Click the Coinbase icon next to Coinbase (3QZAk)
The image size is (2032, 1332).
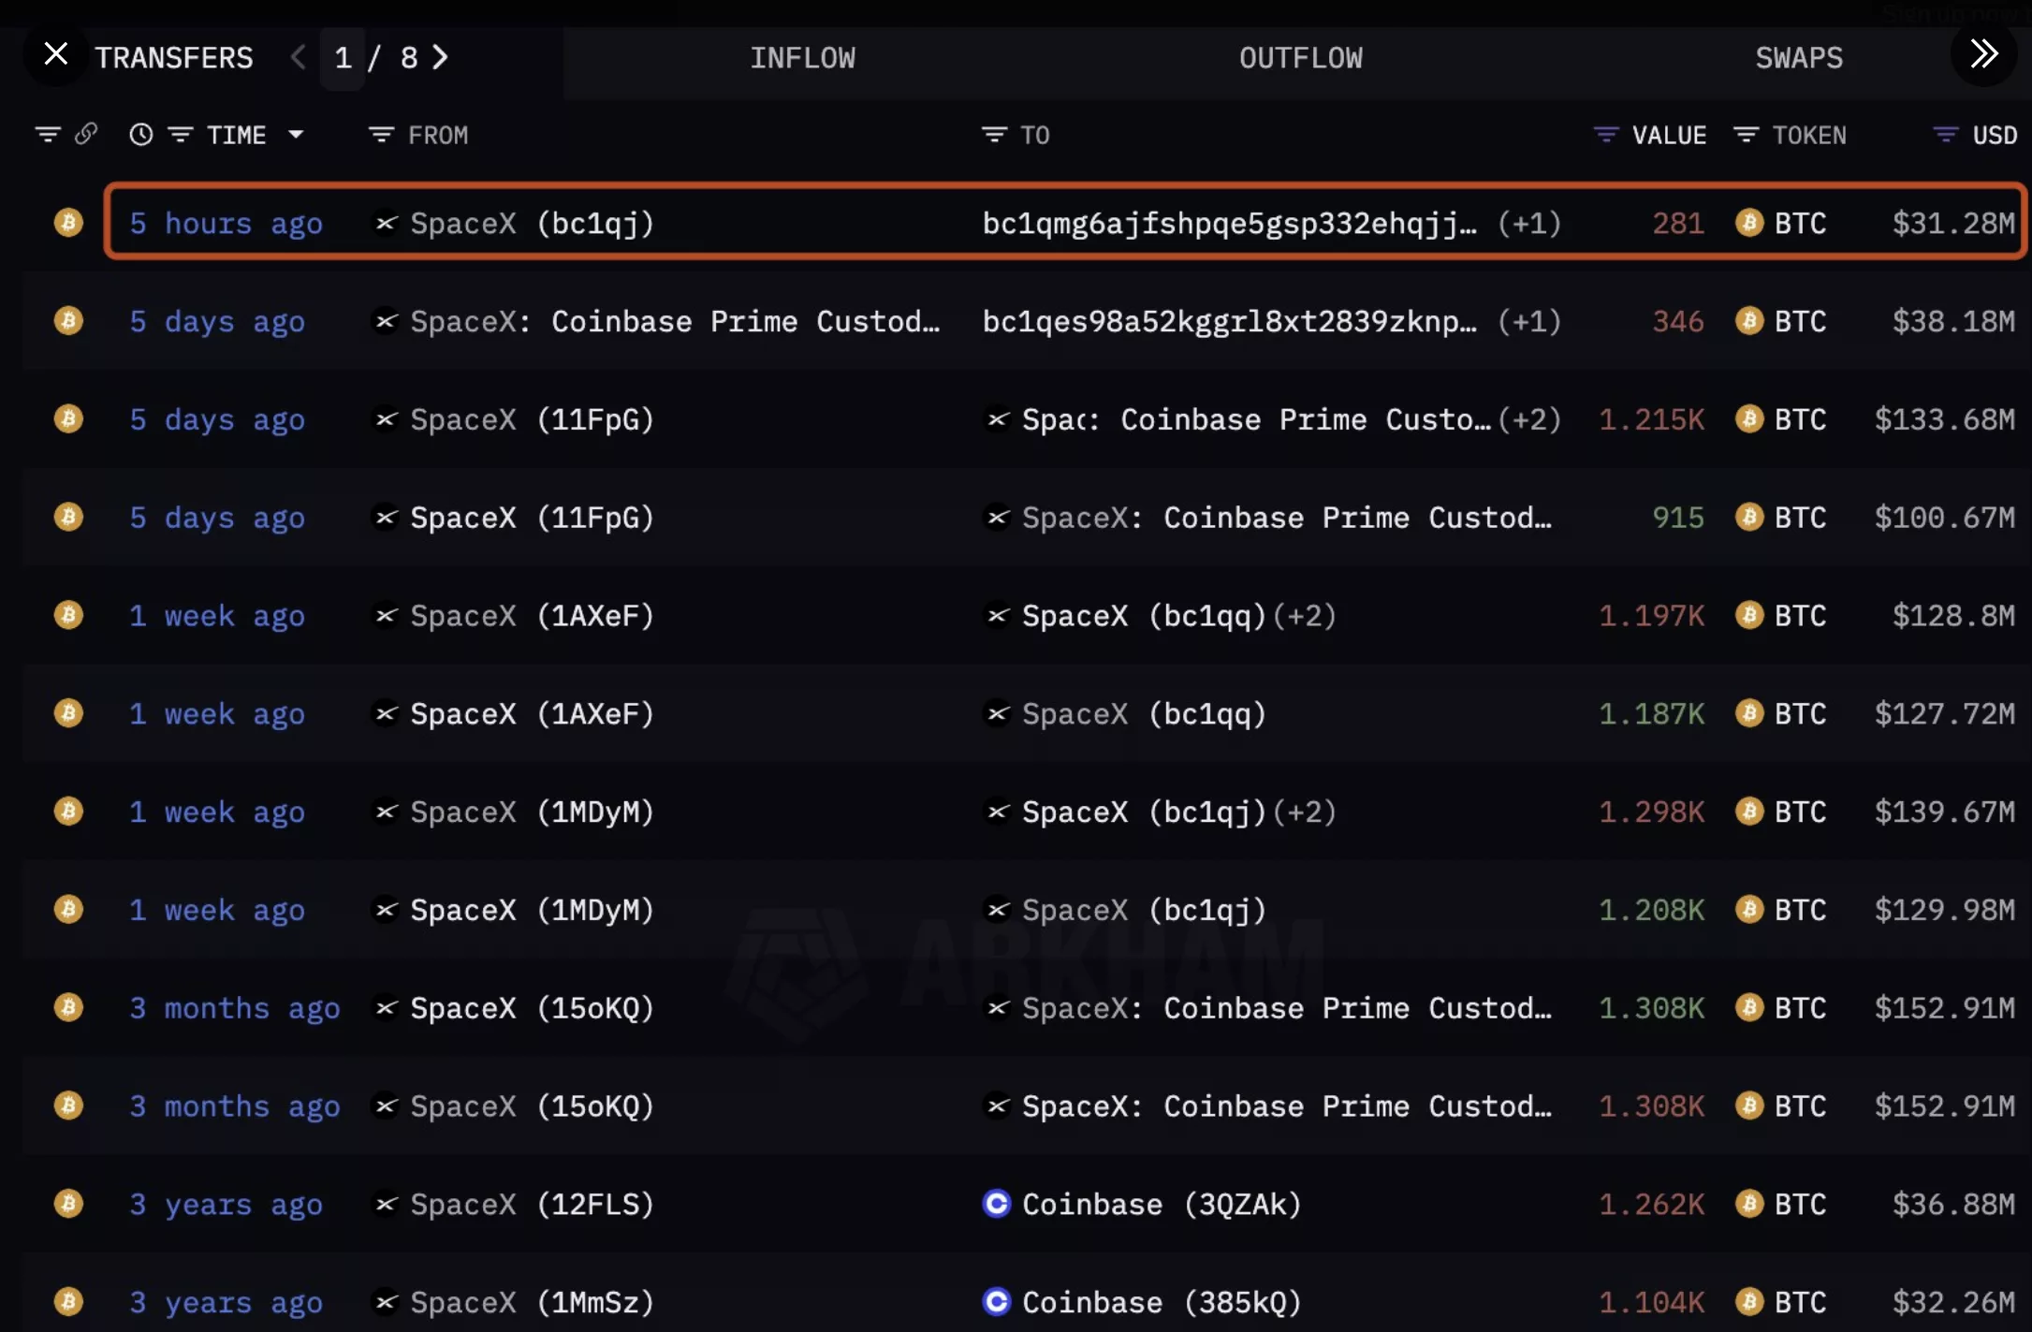[996, 1205]
